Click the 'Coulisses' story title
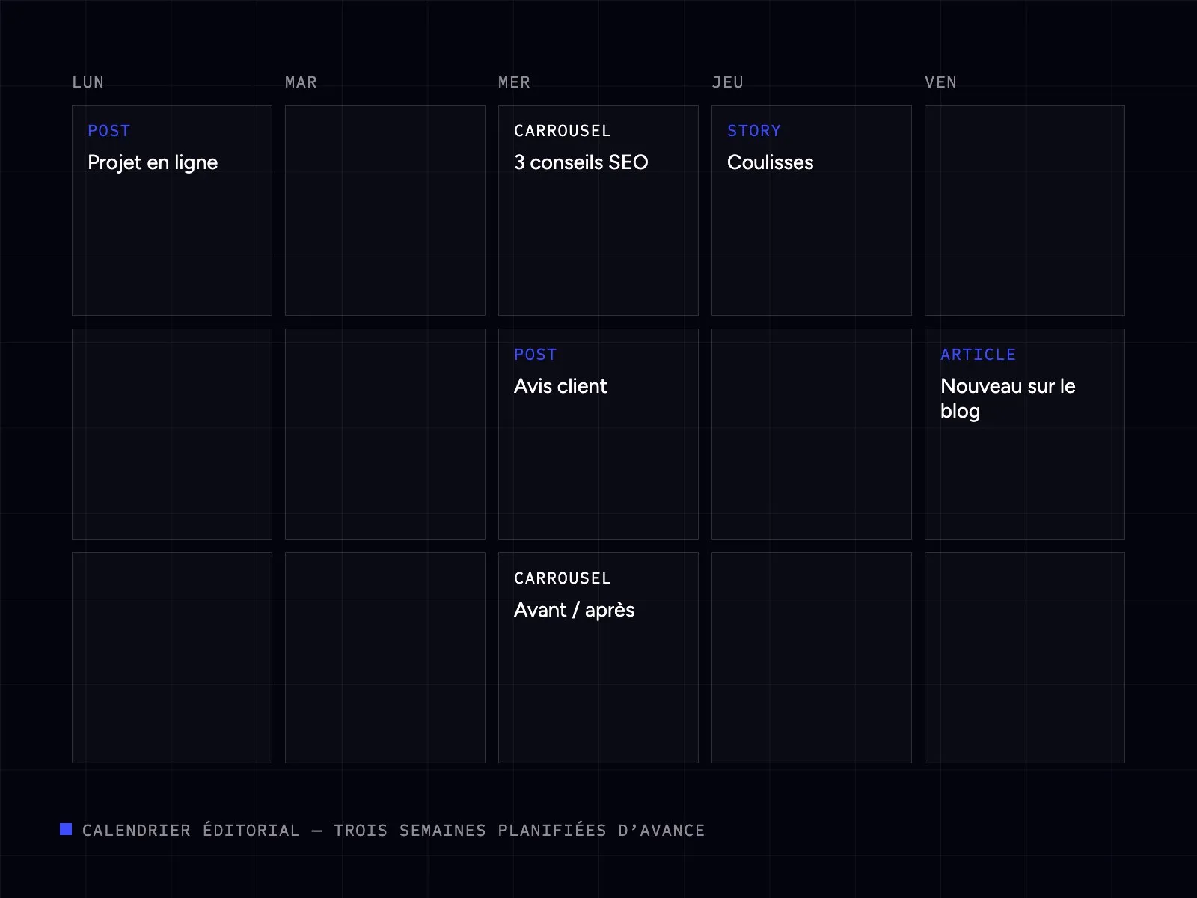This screenshot has height=898, width=1197. 770,162
